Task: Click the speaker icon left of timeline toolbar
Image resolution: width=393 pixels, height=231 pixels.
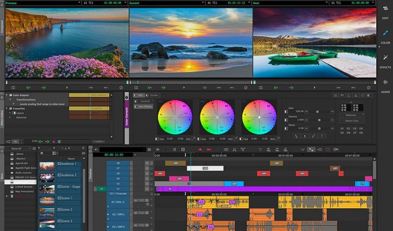Action: tap(96, 150)
